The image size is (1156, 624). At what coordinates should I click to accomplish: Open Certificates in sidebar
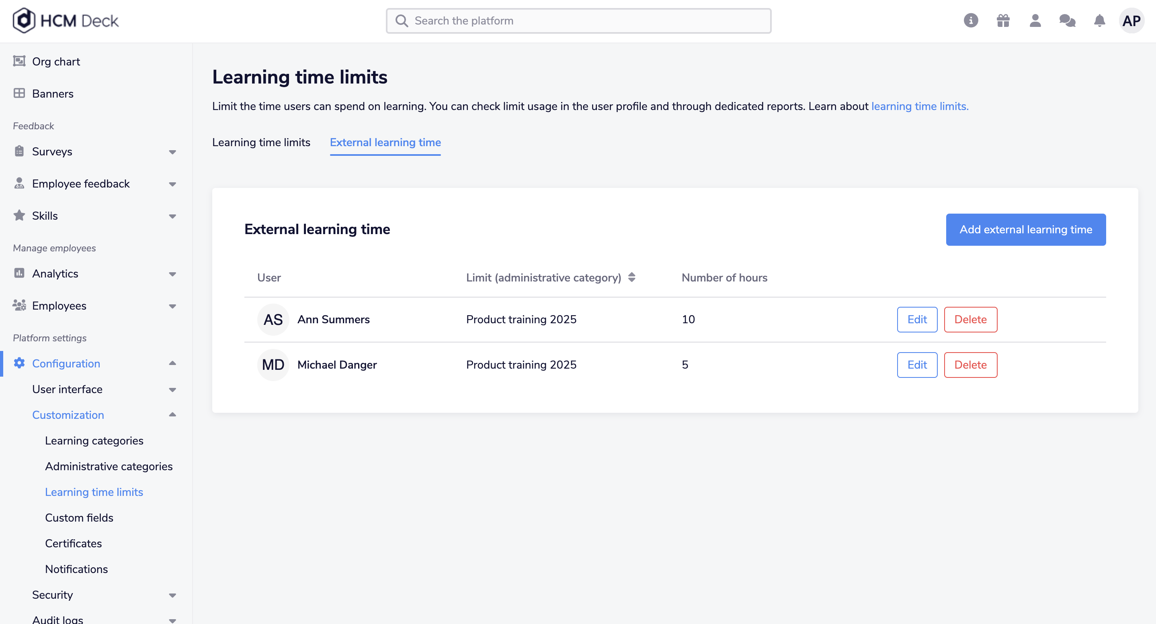coord(74,543)
